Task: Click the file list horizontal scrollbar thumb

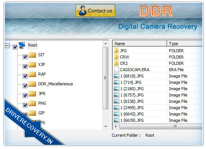Action: click(161, 126)
